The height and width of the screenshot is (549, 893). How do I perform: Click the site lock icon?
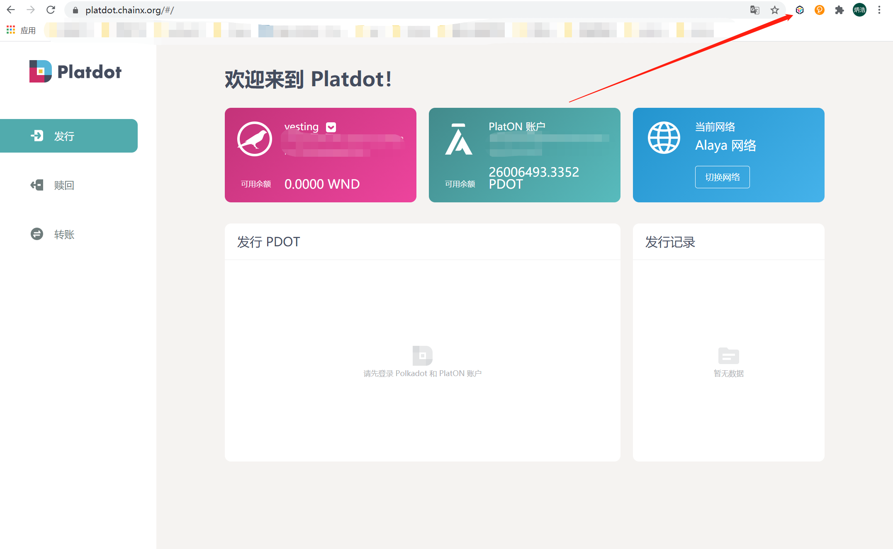pyautogui.click(x=75, y=10)
